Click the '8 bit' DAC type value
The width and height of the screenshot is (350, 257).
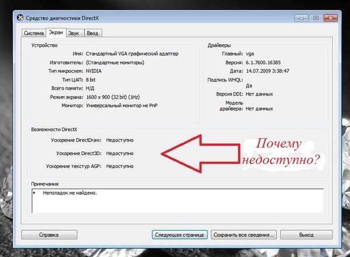pyautogui.click(x=90, y=80)
